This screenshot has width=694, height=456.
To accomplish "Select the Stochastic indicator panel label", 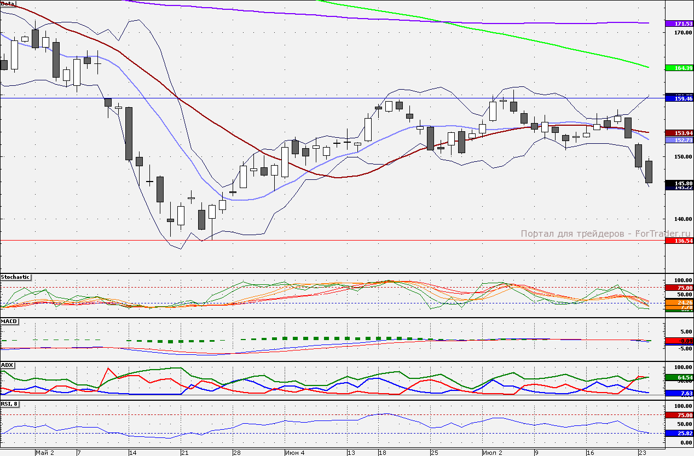I will pos(15,277).
